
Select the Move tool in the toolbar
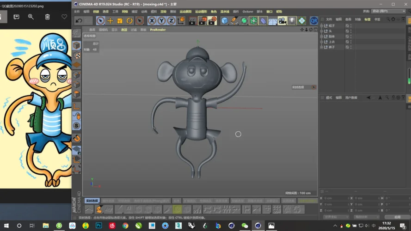(110, 21)
